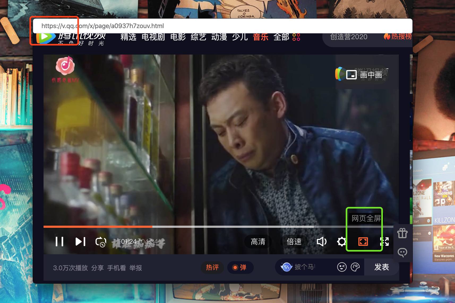Click the 分享 share link
This screenshot has height=303, width=455.
pyautogui.click(x=97, y=268)
